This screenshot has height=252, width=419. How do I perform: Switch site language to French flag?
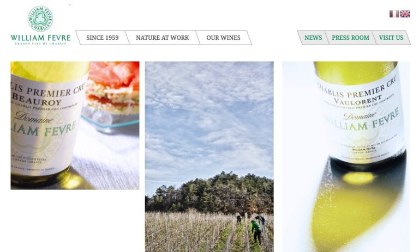tap(394, 14)
